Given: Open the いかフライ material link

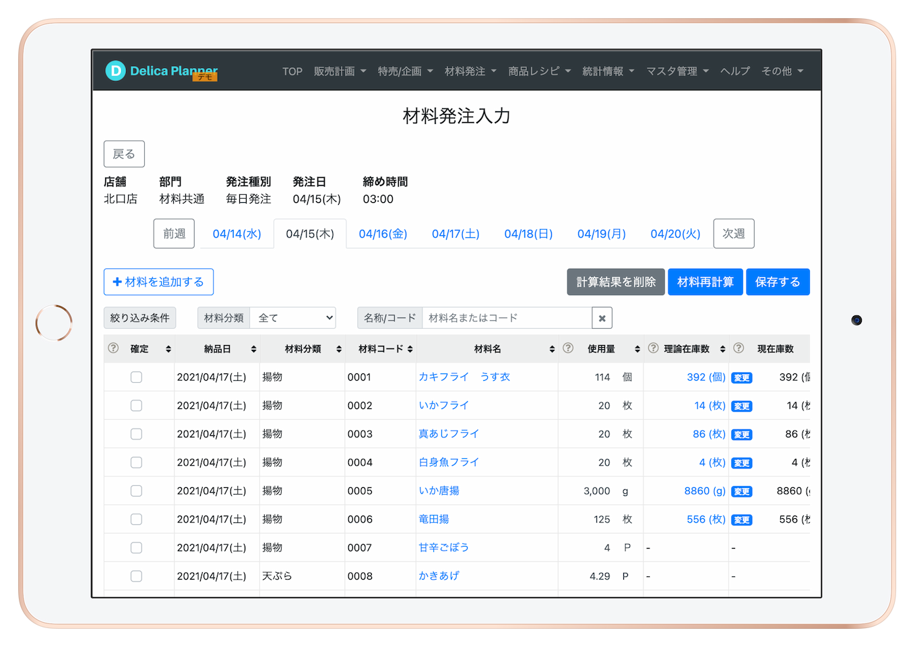Looking at the screenshot, I should point(444,405).
